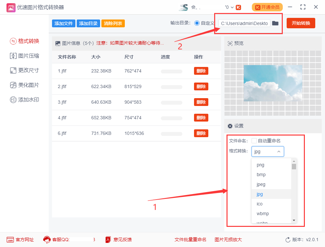Choose webp as the output format

262,222
